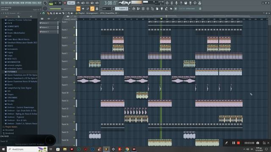Open the plugin picker plug icon

162,8
